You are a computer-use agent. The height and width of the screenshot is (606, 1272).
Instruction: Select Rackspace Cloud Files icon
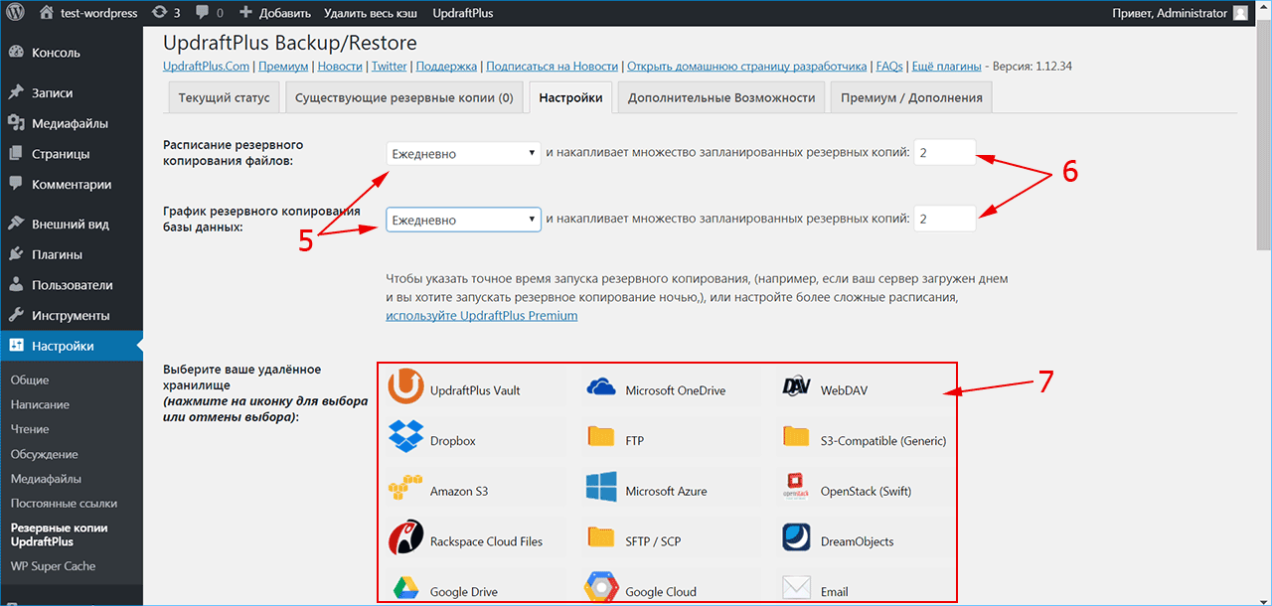405,540
